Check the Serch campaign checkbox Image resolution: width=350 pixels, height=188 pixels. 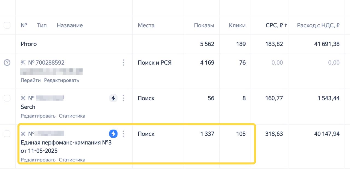point(7,98)
